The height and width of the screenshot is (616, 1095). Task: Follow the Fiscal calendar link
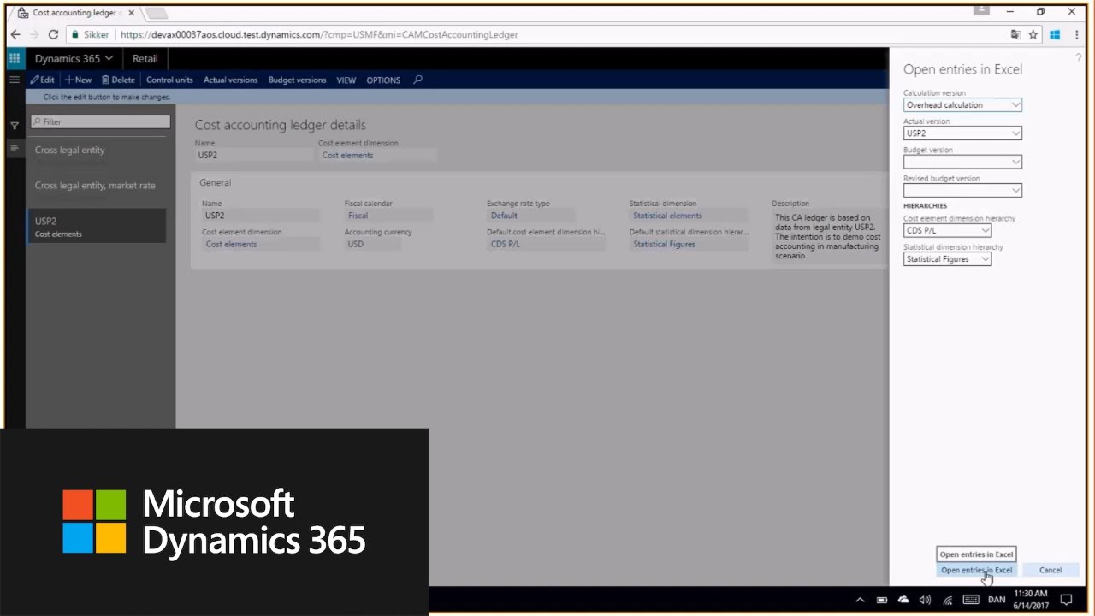(358, 216)
